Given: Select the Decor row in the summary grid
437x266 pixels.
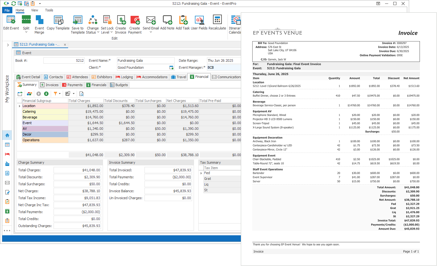Looking at the screenshot, I should (x=129, y=134).
